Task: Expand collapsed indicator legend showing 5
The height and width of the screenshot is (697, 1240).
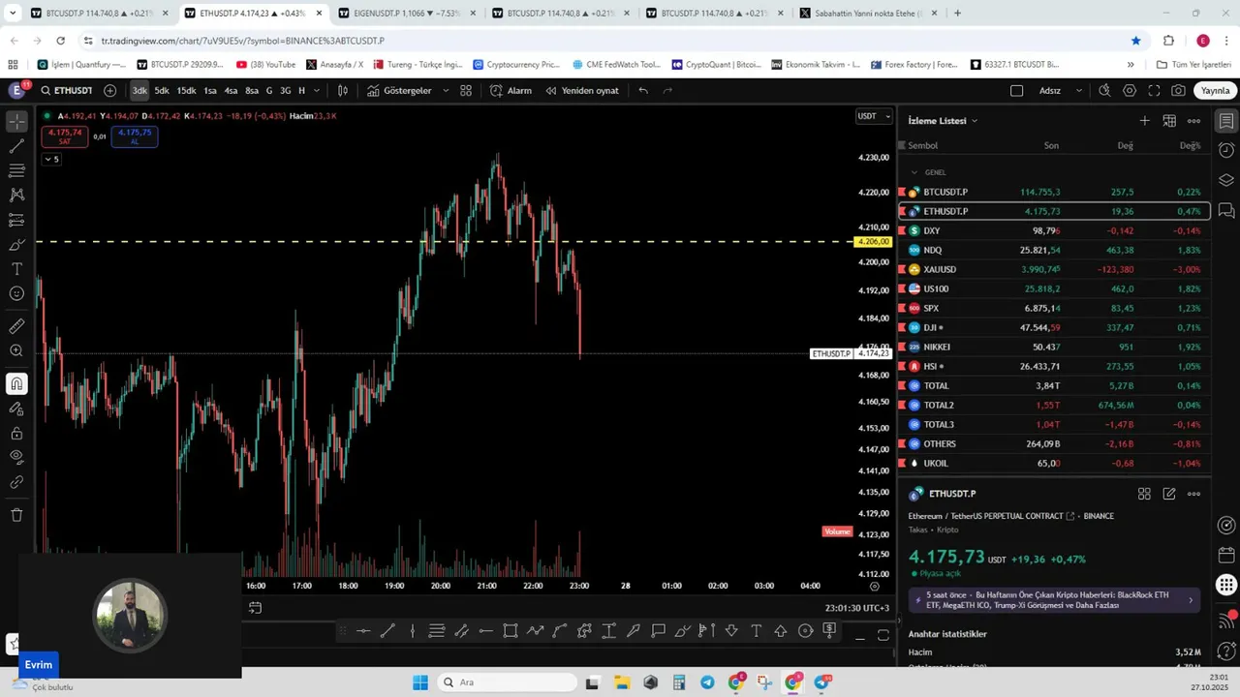Action: (50, 159)
